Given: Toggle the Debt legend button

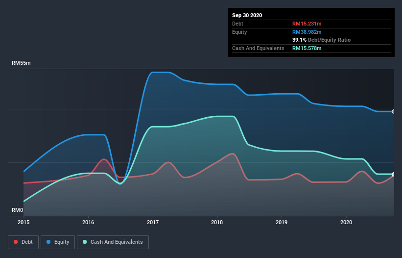Looking at the screenshot, I should (24, 242).
